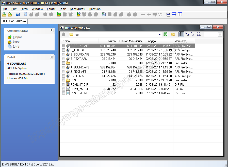Check the ROMLIST.DIR checkbox

pos(63,84)
